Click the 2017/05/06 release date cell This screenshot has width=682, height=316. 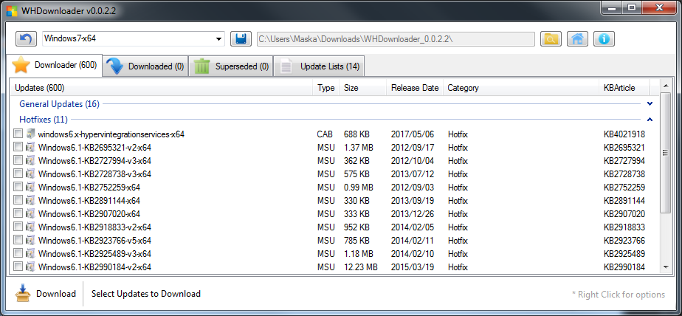(413, 134)
